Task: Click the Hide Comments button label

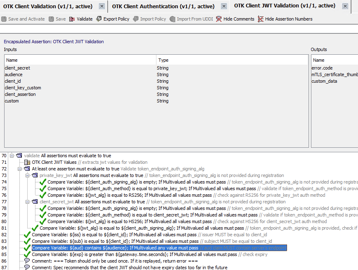Action: [239, 19]
